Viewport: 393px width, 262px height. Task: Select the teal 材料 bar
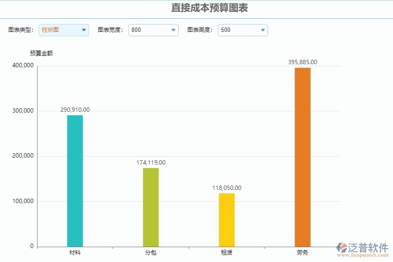(x=75, y=179)
